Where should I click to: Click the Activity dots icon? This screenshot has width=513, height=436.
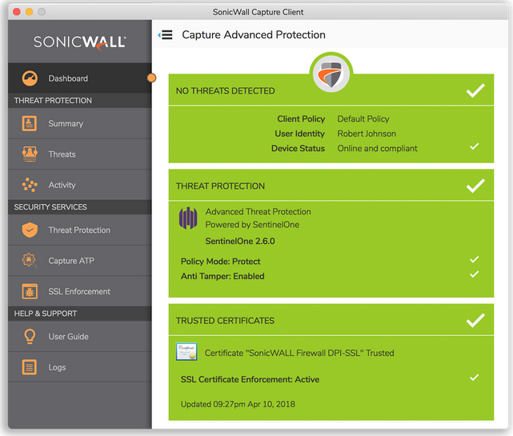[30, 185]
